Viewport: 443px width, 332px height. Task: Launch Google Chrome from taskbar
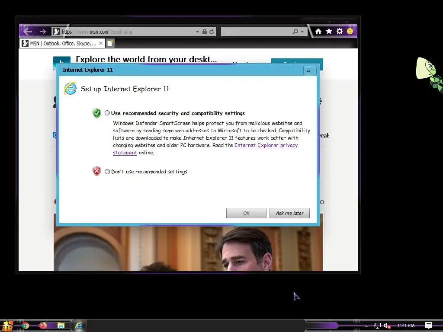26,326
